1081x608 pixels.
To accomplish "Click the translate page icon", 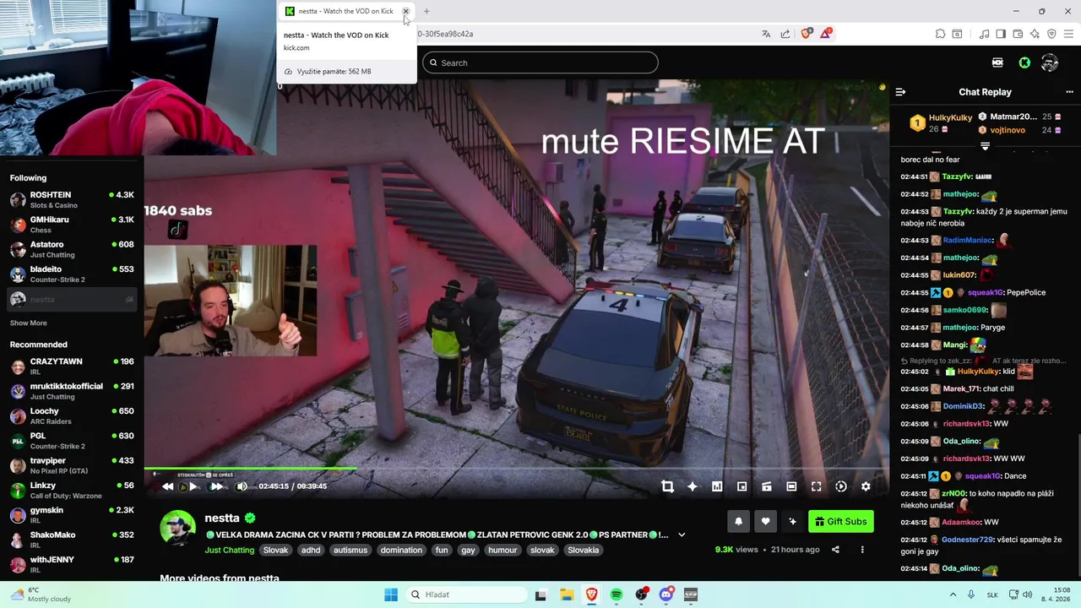I will pyautogui.click(x=766, y=34).
